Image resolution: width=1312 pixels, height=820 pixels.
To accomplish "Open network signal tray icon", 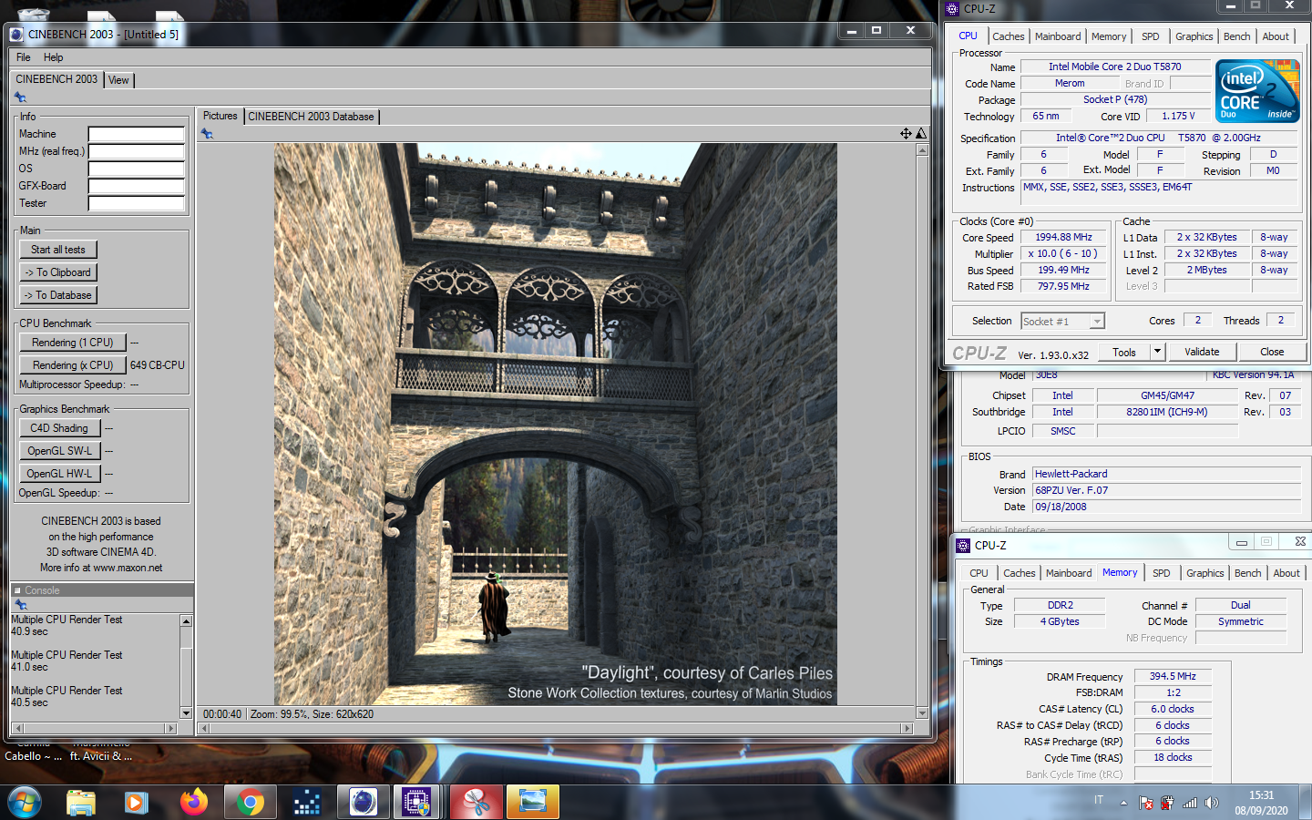I will pyautogui.click(x=1190, y=803).
